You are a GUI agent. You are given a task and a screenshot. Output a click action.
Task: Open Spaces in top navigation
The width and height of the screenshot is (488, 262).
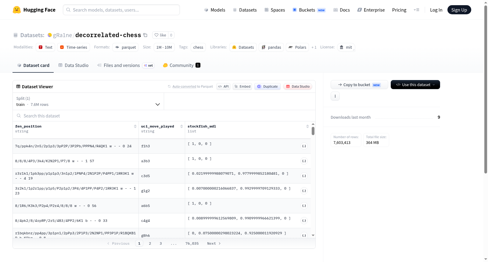point(275,10)
